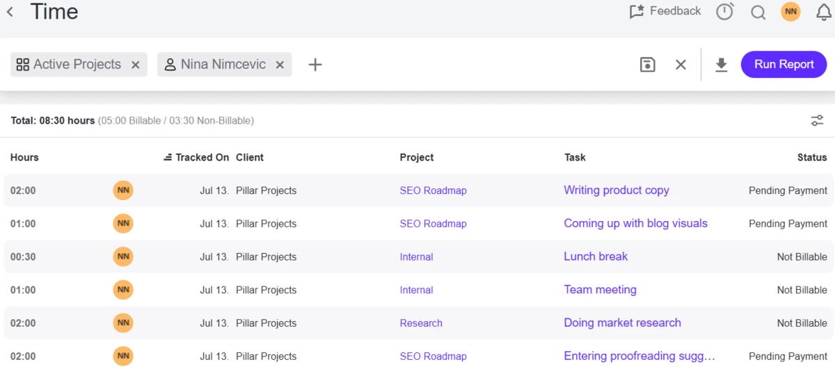This screenshot has height=369, width=835.
Task: Open the notifications bell
Action: point(824,12)
